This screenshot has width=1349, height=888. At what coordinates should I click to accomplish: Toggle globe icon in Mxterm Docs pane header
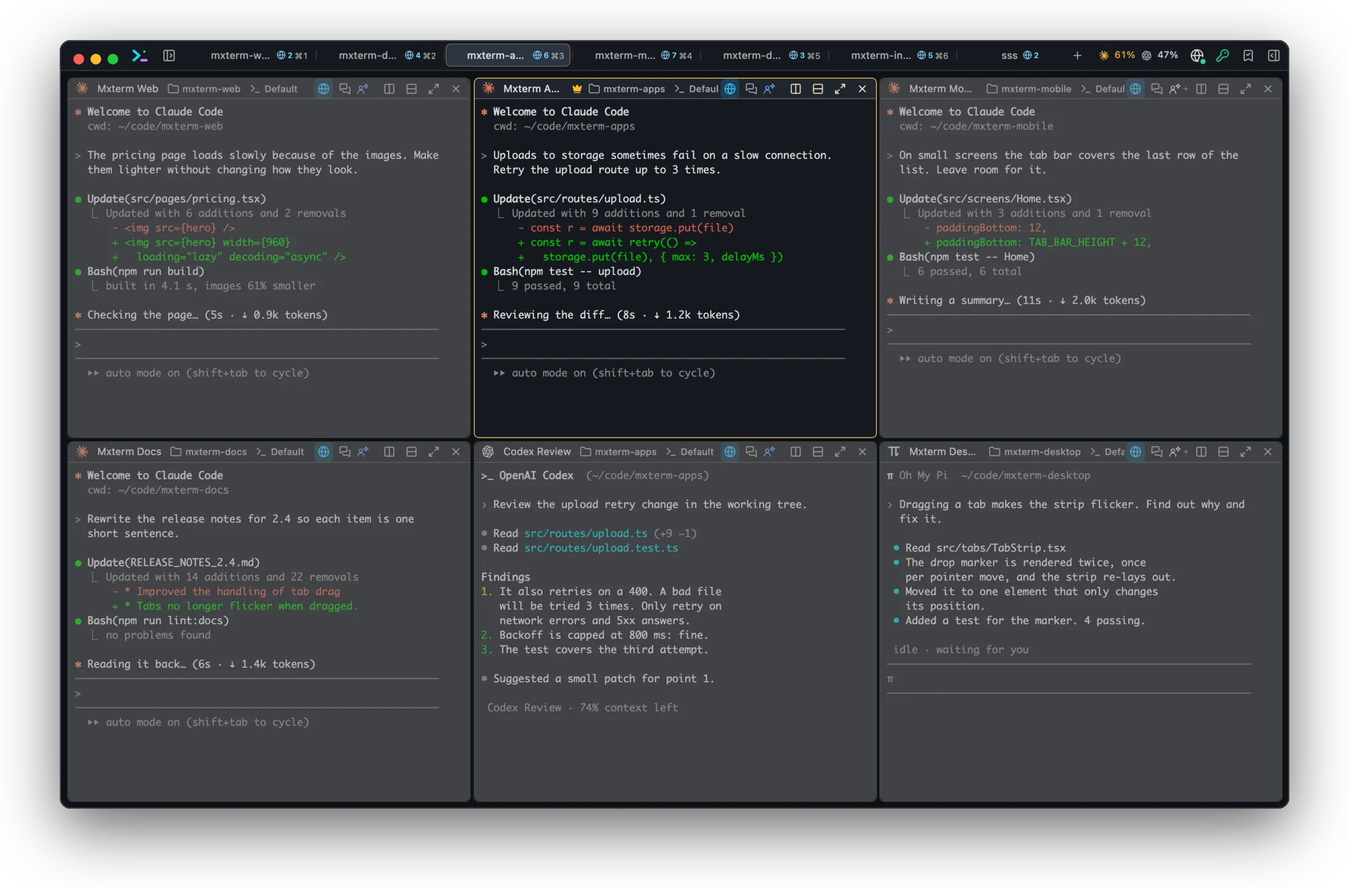tap(323, 452)
